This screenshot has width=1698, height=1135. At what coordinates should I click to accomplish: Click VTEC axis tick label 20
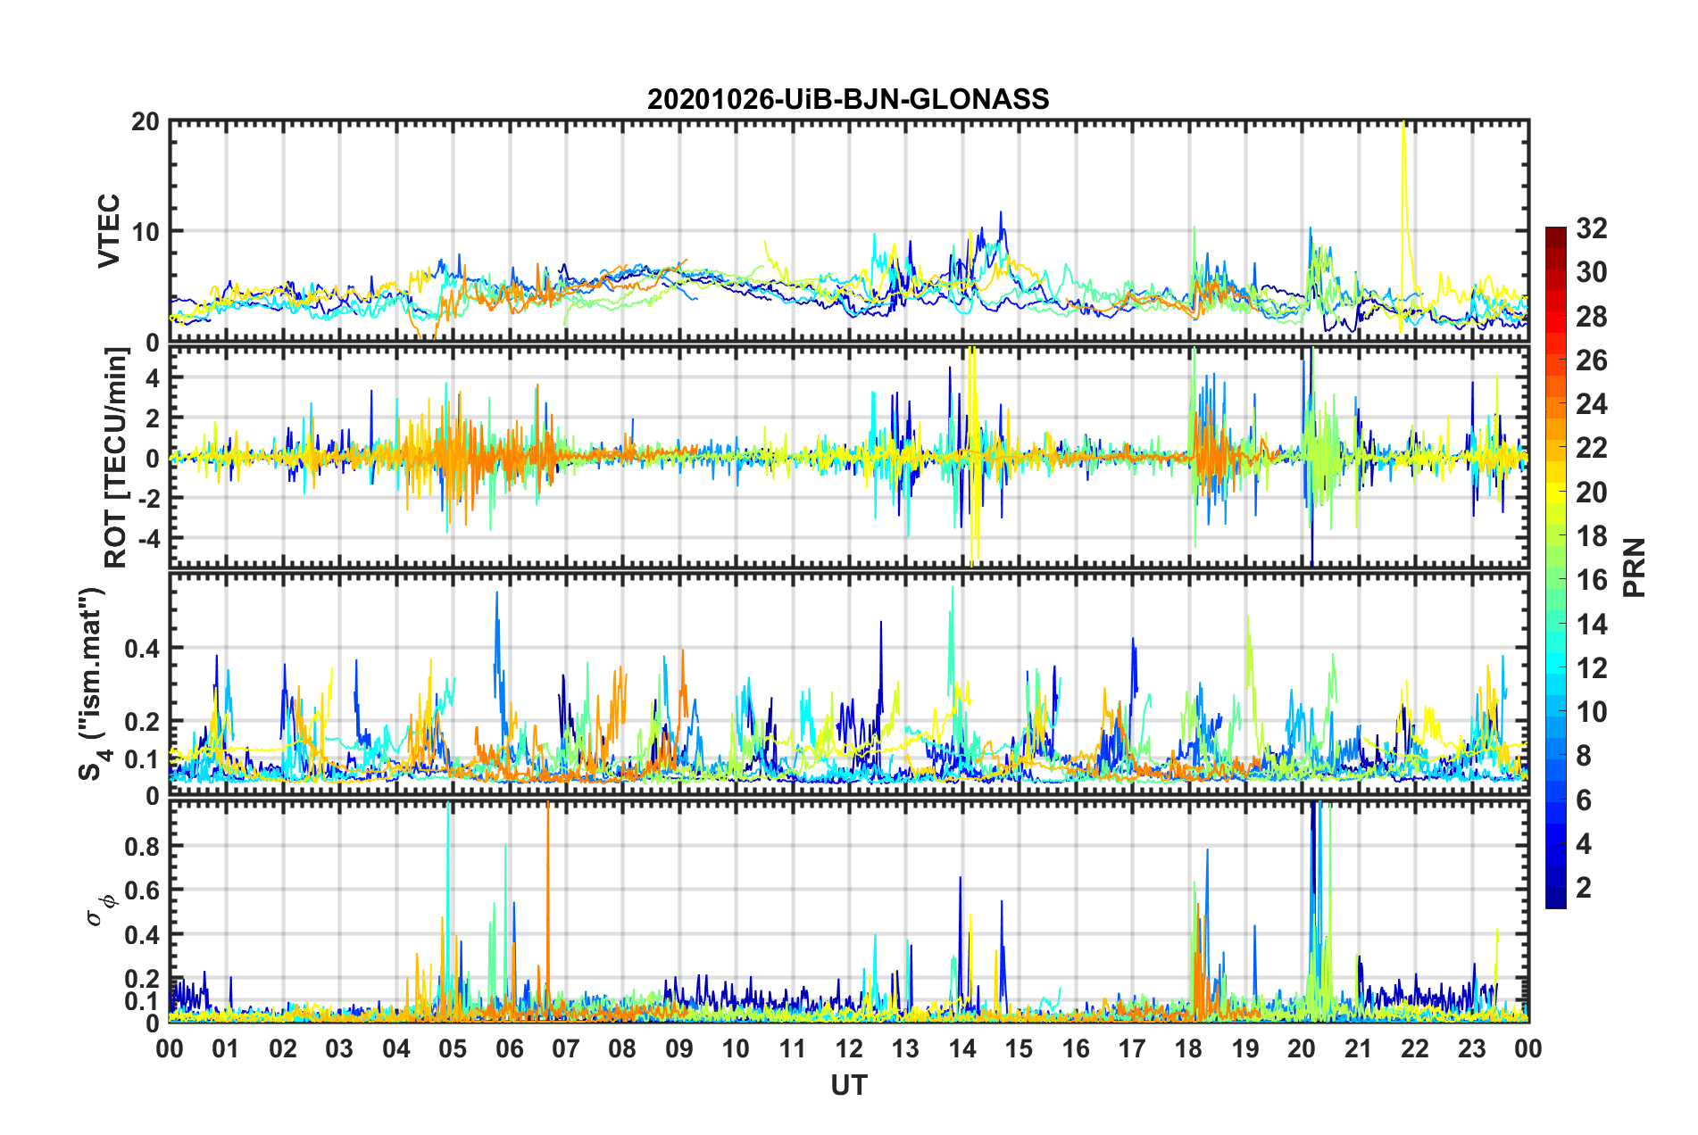pyautogui.click(x=146, y=122)
